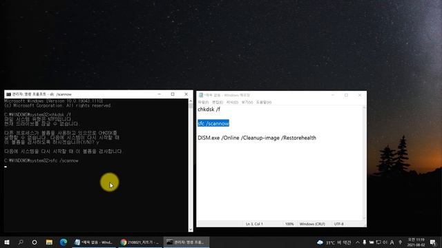
Task: Click the microphone tray icon
Action: tap(365, 242)
